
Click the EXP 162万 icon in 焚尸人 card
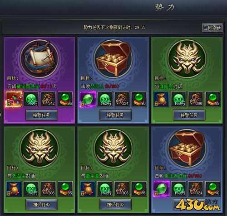[x=105, y=99]
